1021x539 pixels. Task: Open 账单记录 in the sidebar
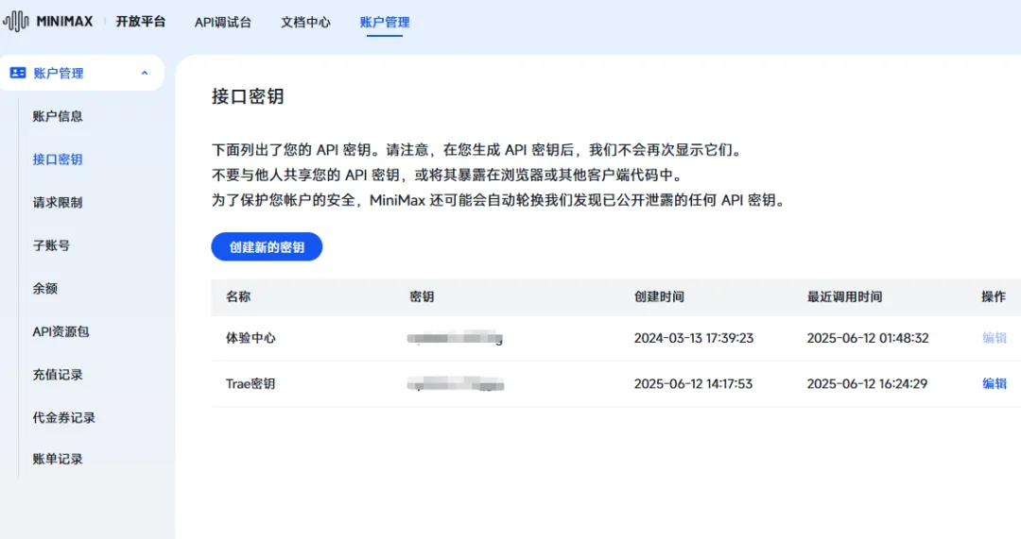[58, 459]
